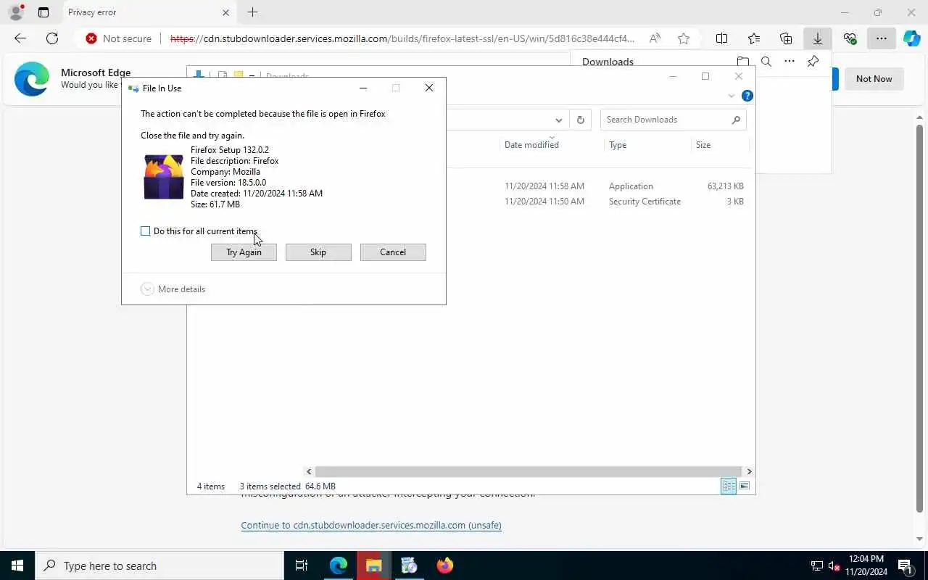928x580 pixels.
Task: Enable Do this for all current items
Action: 145,231
